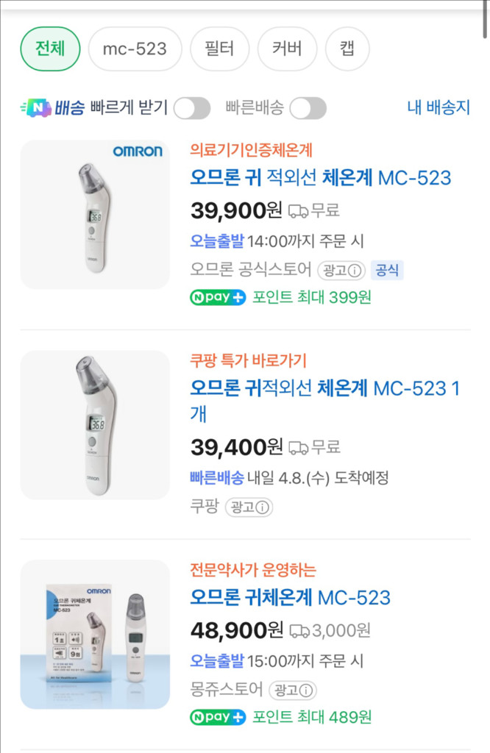This screenshot has width=490, height=753.
Task: Select the mc-523 keyword chip
Action: point(135,49)
